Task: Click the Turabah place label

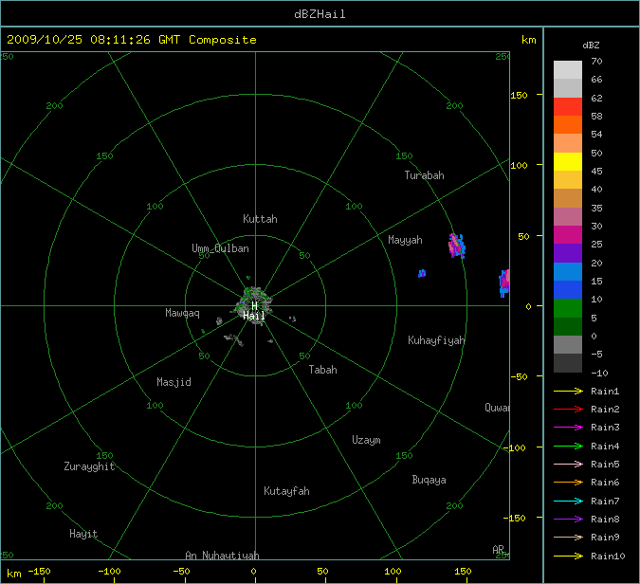Action: (x=424, y=175)
